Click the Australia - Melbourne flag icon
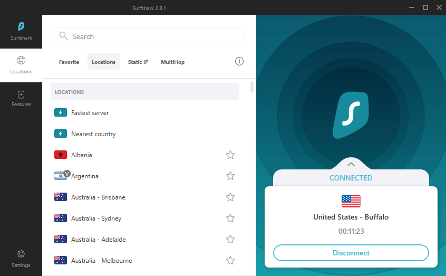 coord(61,260)
